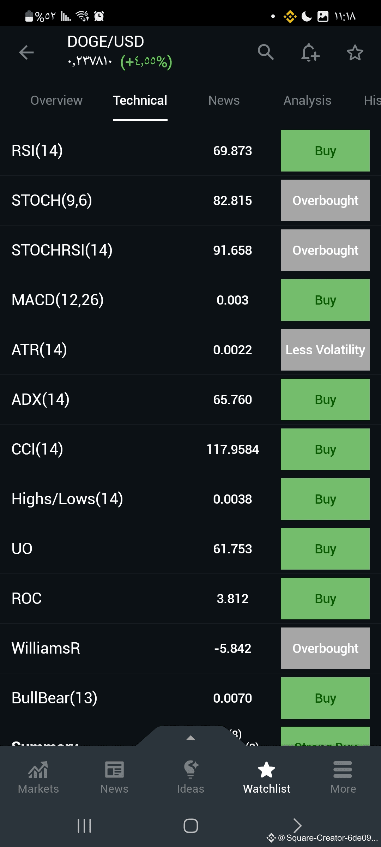Screen dimensions: 381x847
Task: Switch to the Overview tab
Action: (x=56, y=101)
